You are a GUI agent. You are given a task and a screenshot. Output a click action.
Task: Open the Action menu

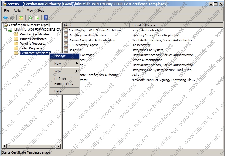click(x=18, y=11)
